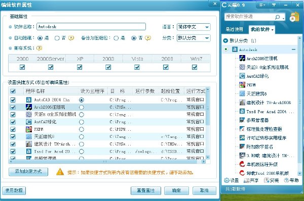Viewport: 304px width, 201px height.
Task: Click the 软件名称 input field
Action: 91,27
